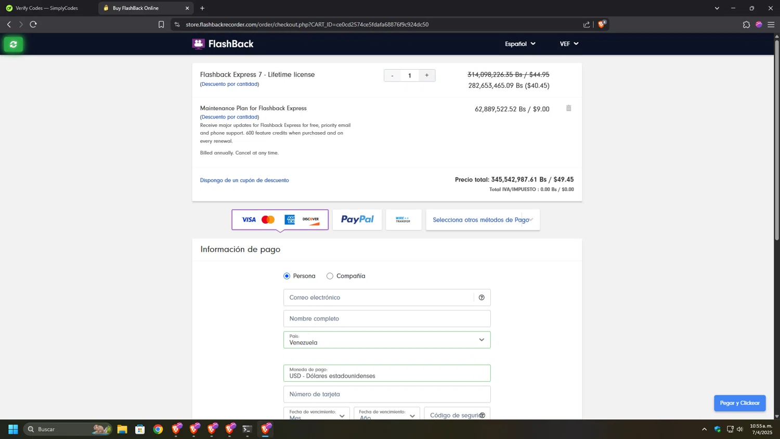
Task: Close the Buy FlashBack Online tab
Action: point(187,8)
